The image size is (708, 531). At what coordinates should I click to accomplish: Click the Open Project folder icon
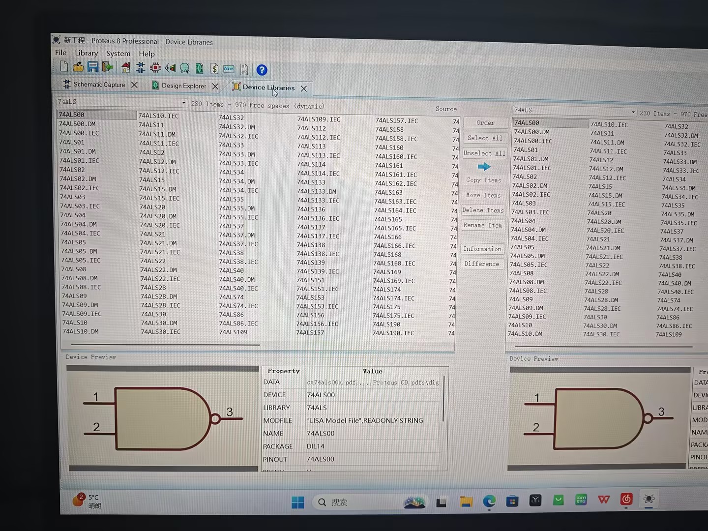click(x=78, y=67)
